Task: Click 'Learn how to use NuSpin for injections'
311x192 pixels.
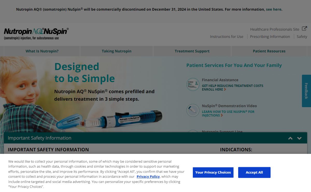Action: coord(228,113)
